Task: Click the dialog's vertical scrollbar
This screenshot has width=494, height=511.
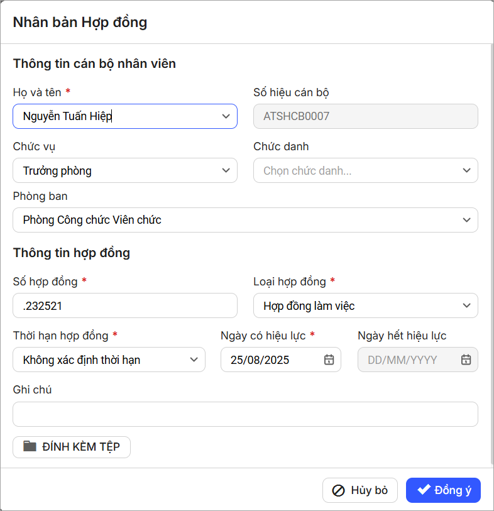Action: pyautogui.click(x=491, y=251)
